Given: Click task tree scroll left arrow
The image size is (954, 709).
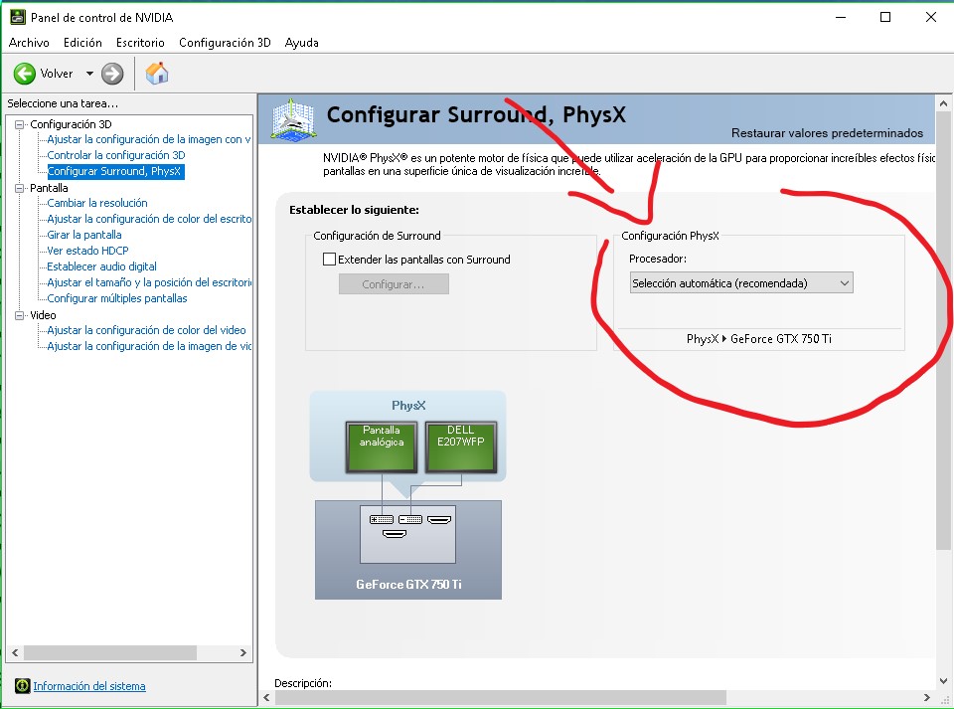Looking at the screenshot, I should (15, 653).
